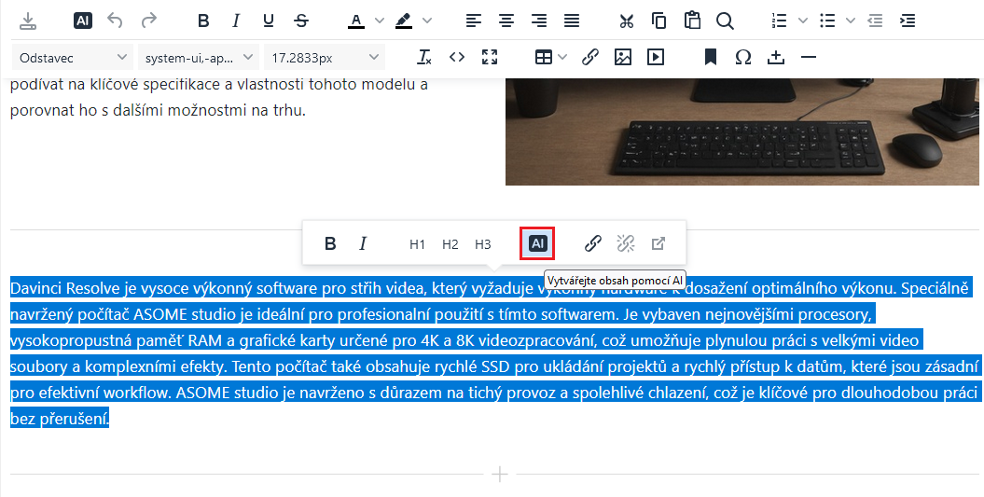This screenshot has height=497, width=984.
Task: Click the keyboard desk image
Action: (743, 131)
